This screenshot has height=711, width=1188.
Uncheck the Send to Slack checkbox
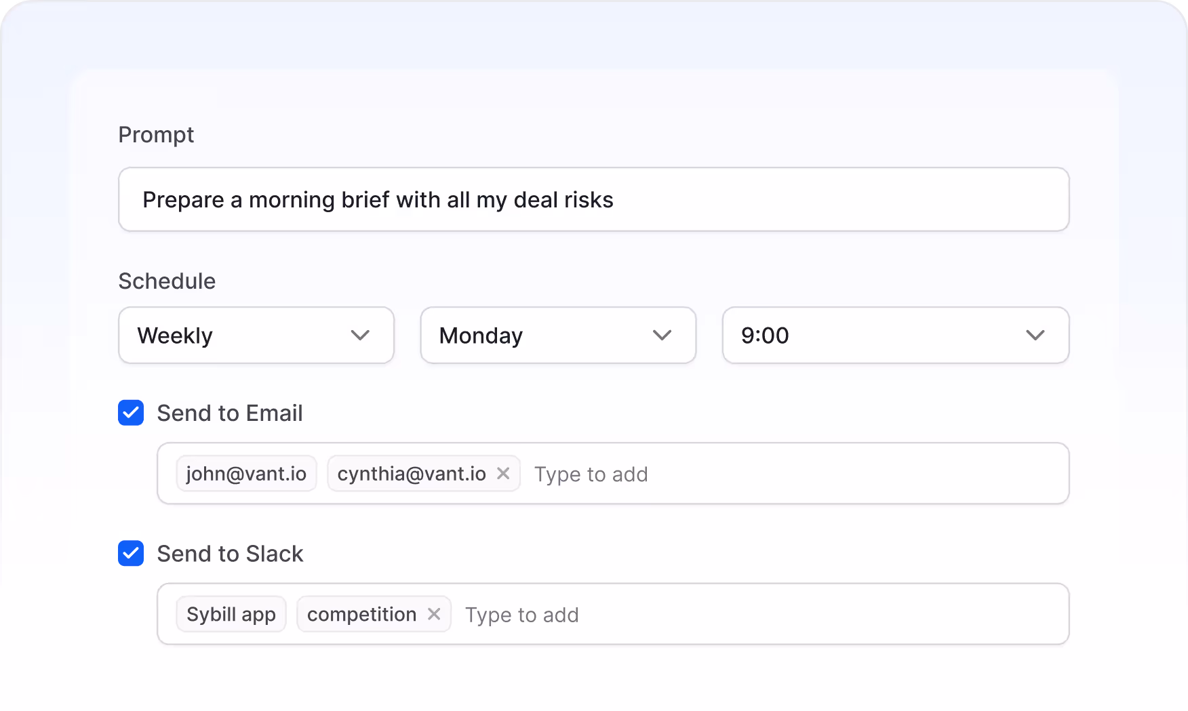[x=131, y=553]
